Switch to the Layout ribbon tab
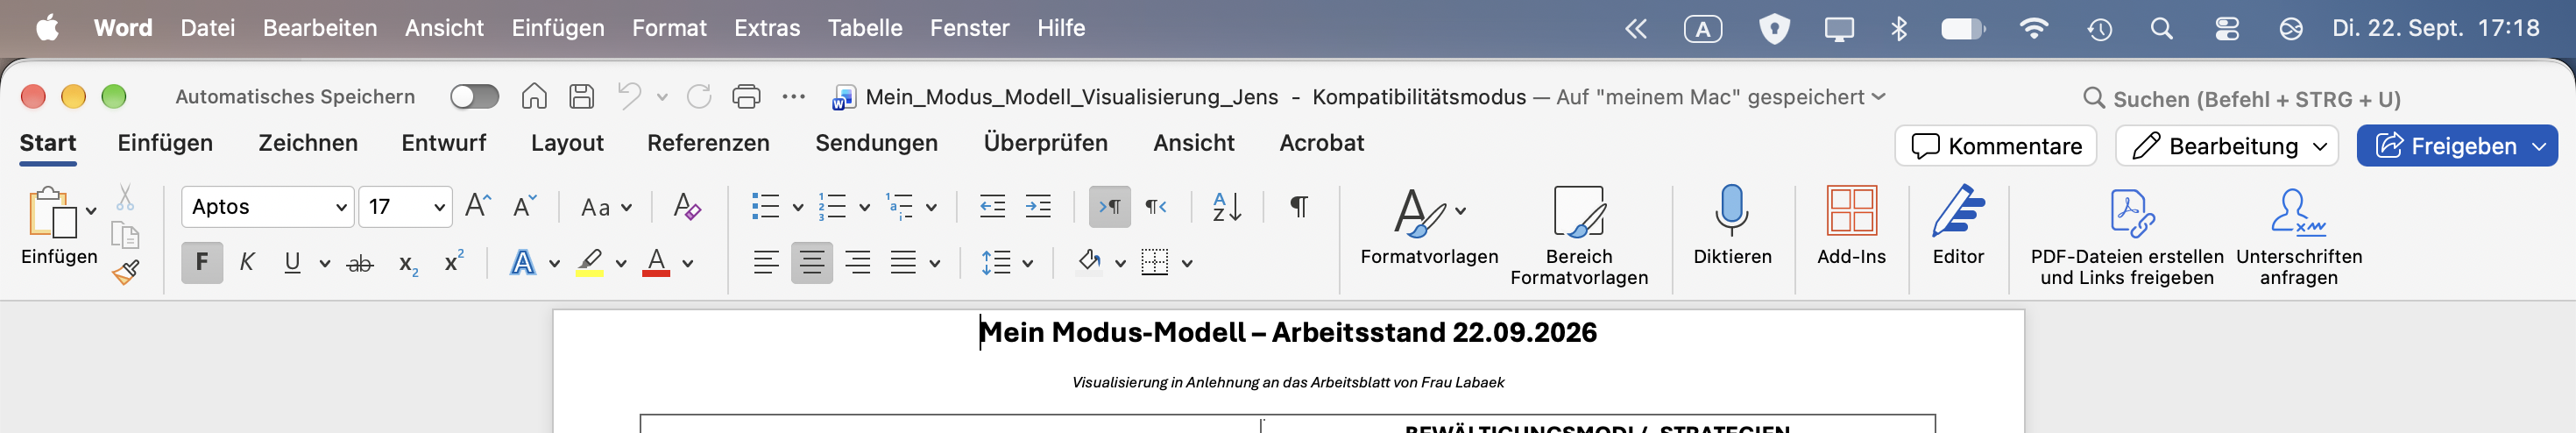The width and height of the screenshot is (2576, 433). [567, 143]
